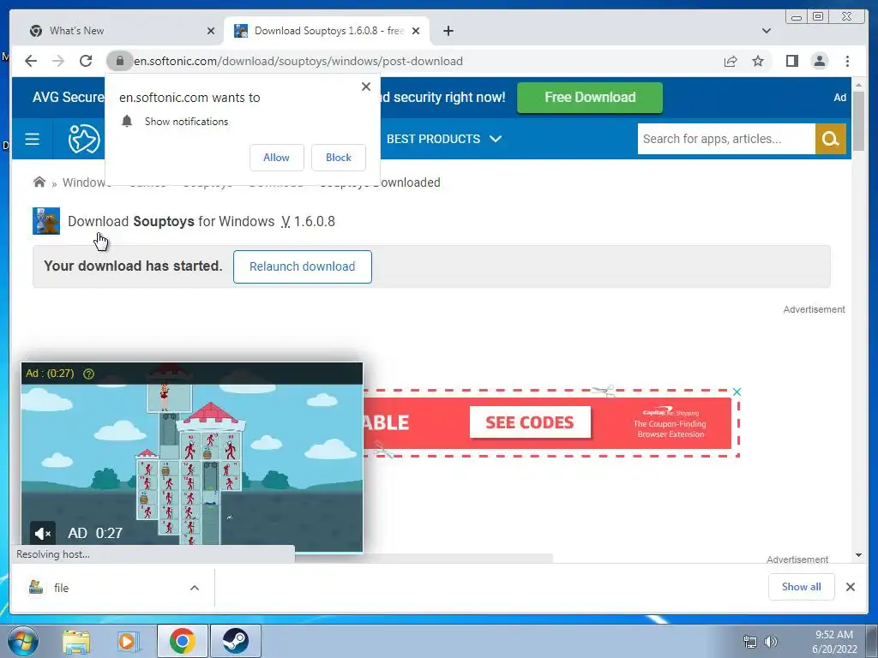Click SEE CODES on the coupon ad
This screenshot has width=878, height=658.
530,422
